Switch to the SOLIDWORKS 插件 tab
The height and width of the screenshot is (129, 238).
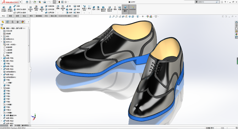65,16
